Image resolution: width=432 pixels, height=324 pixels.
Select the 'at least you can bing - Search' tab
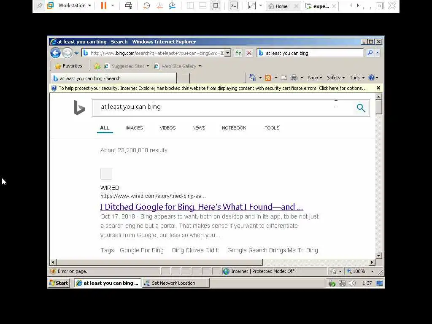tap(113, 78)
